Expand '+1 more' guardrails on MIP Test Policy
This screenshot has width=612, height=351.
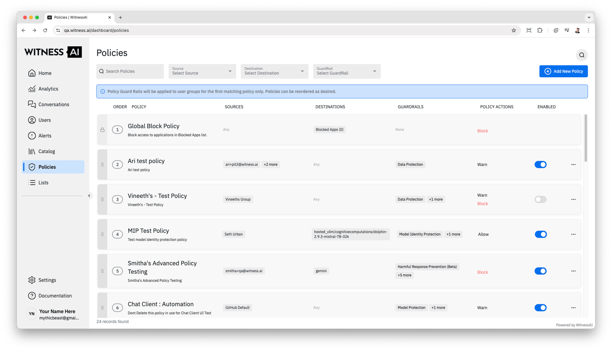tap(453, 234)
